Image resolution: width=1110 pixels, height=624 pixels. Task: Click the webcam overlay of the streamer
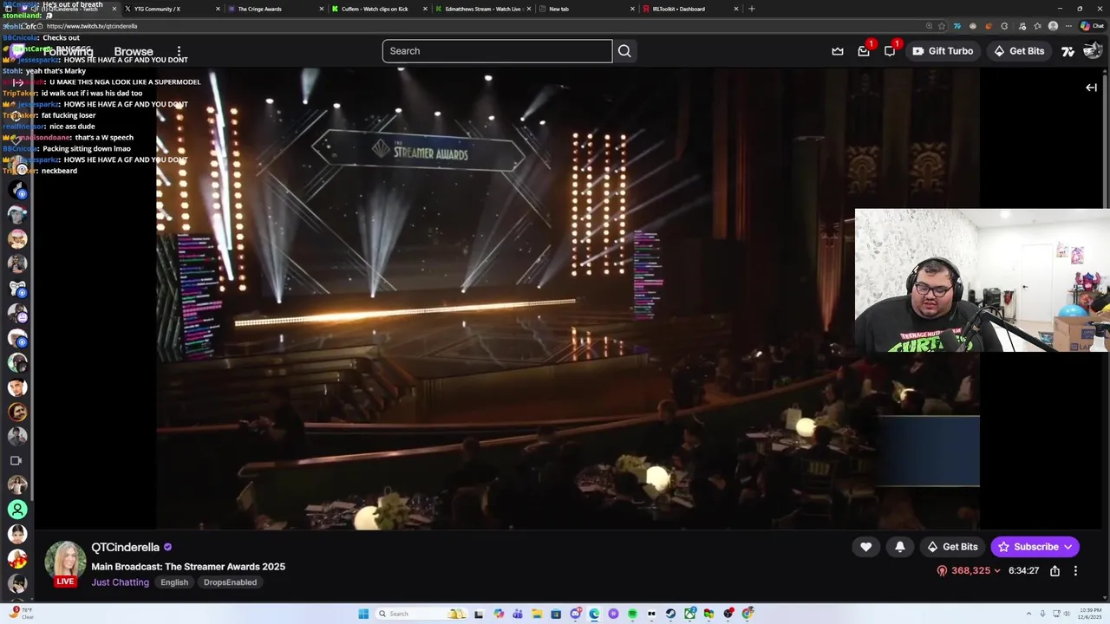point(982,280)
